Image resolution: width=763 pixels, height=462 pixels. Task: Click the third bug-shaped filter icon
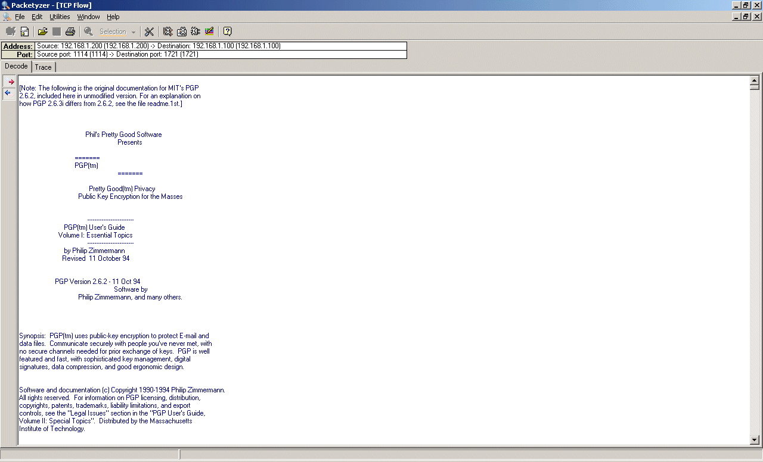(196, 32)
